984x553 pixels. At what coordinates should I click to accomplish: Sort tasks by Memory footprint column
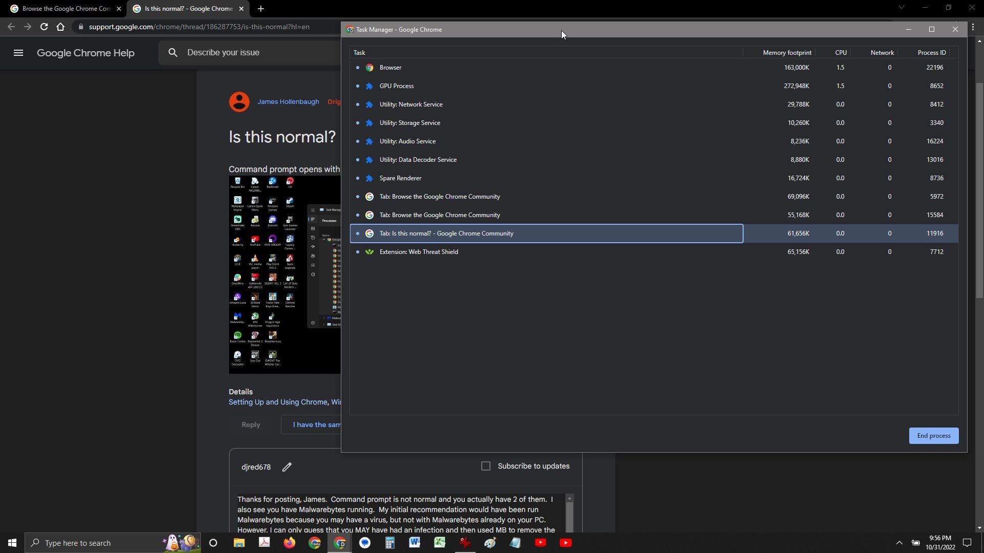point(779,53)
